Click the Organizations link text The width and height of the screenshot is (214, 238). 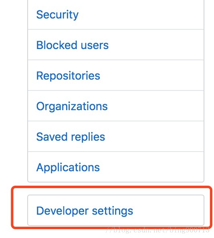(x=72, y=107)
